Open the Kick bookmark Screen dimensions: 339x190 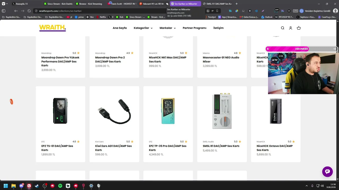pyautogui.click(x=119, y=17)
